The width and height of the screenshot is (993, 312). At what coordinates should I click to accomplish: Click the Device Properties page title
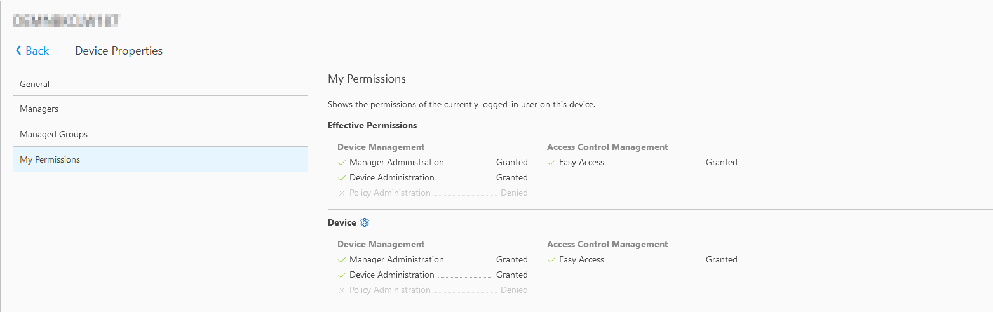(x=119, y=51)
